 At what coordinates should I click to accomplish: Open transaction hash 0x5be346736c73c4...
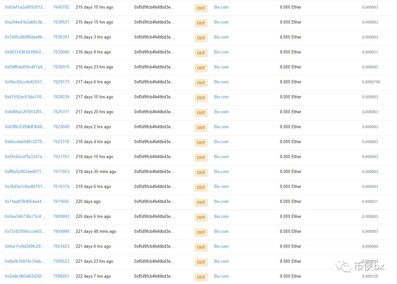click(25, 216)
